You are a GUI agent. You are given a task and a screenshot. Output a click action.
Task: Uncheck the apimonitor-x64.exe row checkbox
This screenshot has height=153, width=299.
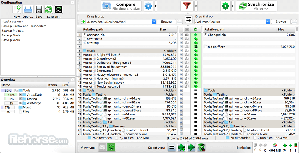181,114
